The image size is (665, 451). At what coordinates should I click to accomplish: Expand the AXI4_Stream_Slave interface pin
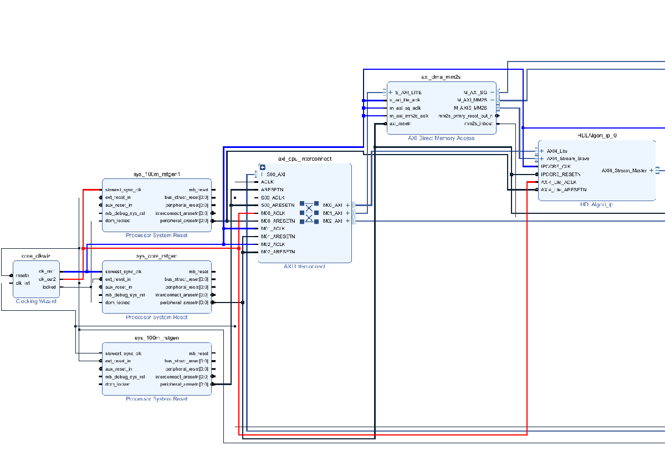(542, 158)
